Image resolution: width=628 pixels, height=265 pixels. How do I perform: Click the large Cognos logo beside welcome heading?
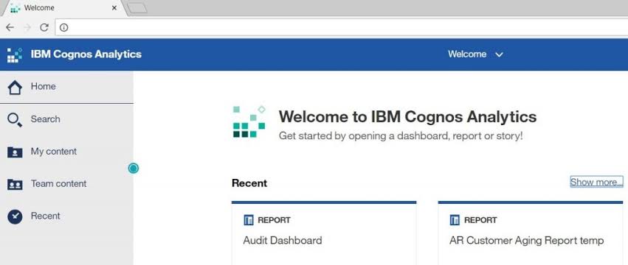tap(249, 121)
